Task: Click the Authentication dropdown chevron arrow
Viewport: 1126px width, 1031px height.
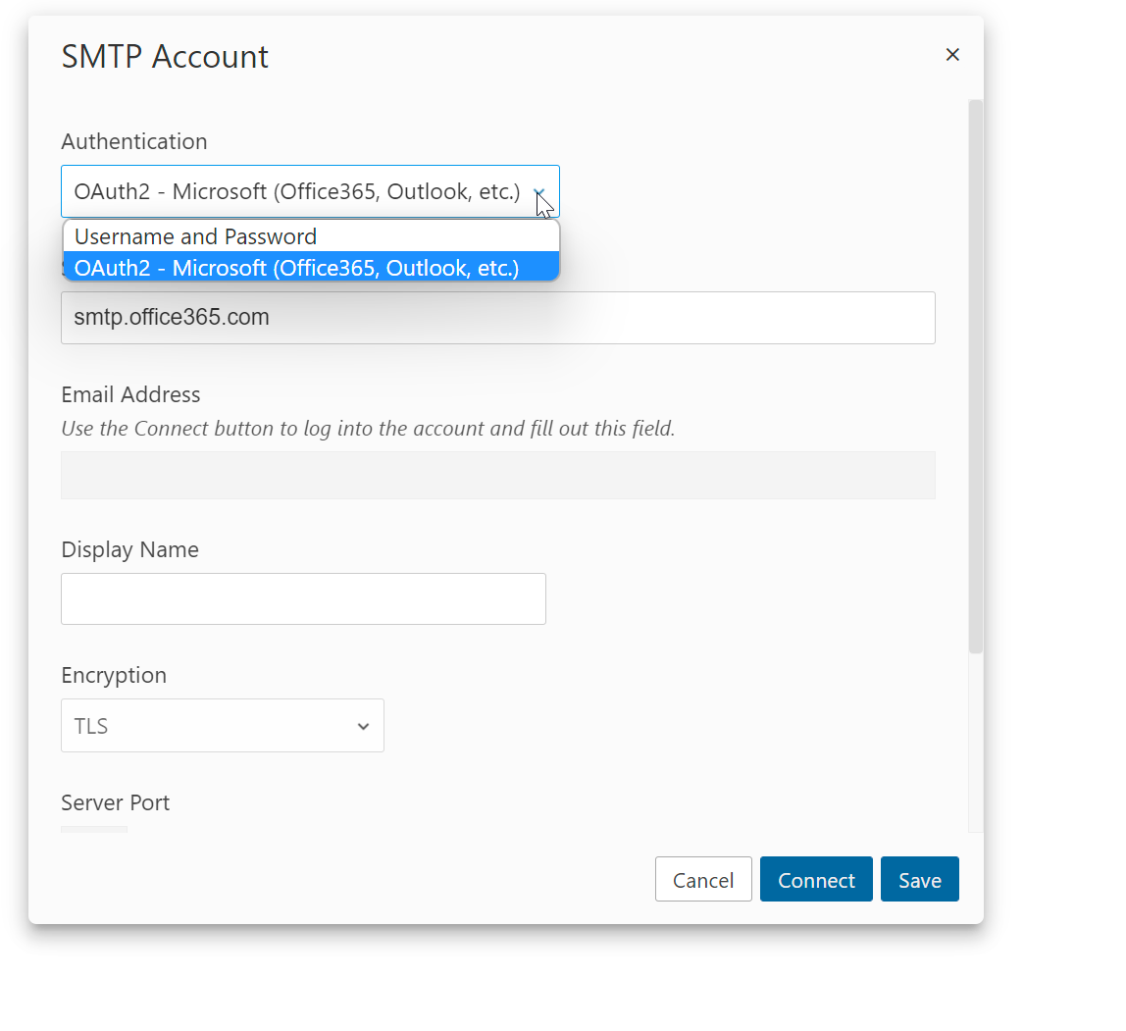Action: 538,192
